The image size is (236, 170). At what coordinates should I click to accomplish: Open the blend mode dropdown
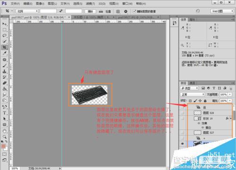tap(192, 95)
